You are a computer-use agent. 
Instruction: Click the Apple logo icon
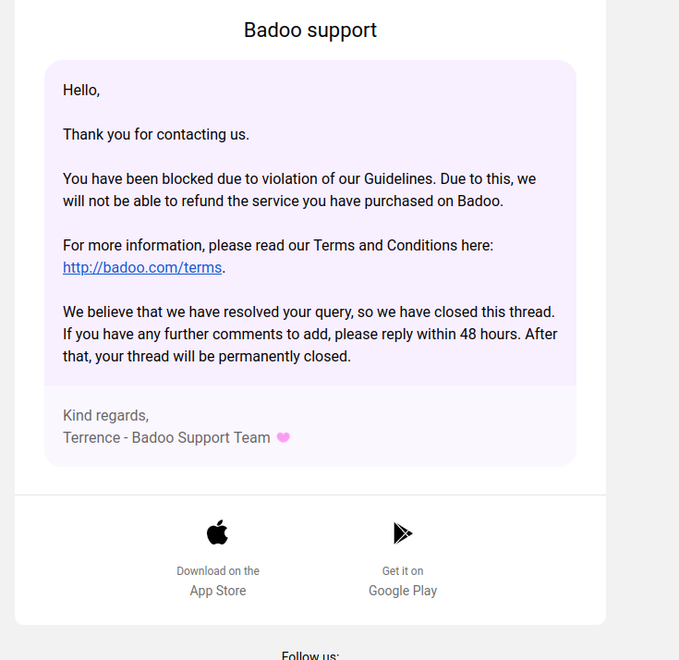coord(217,532)
